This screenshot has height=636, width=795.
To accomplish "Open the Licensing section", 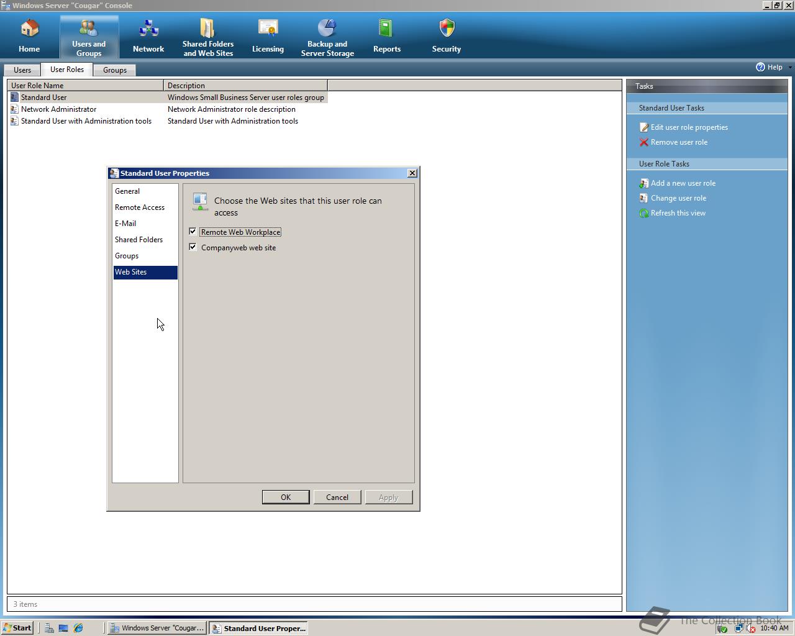I will click(x=268, y=37).
